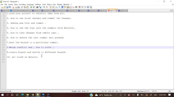Click 'Windows (CR LF)' in status bar

[143, 91]
